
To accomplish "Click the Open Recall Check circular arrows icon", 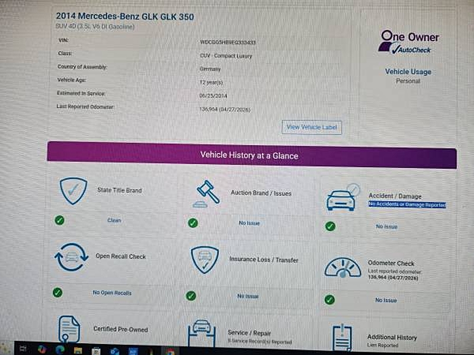I will [72, 257].
